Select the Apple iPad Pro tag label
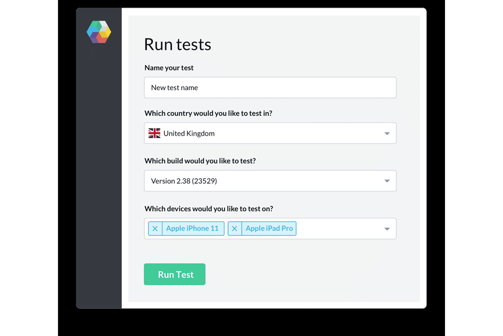Screen dimensions: 503x336 click(x=269, y=228)
